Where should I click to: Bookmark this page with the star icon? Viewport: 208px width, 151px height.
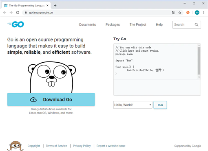(180, 13)
